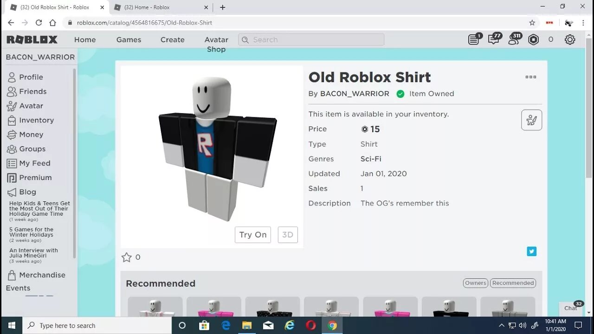Open messages icon with 77 badge
The height and width of the screenshot is (334, 594).
click(494, 39)
